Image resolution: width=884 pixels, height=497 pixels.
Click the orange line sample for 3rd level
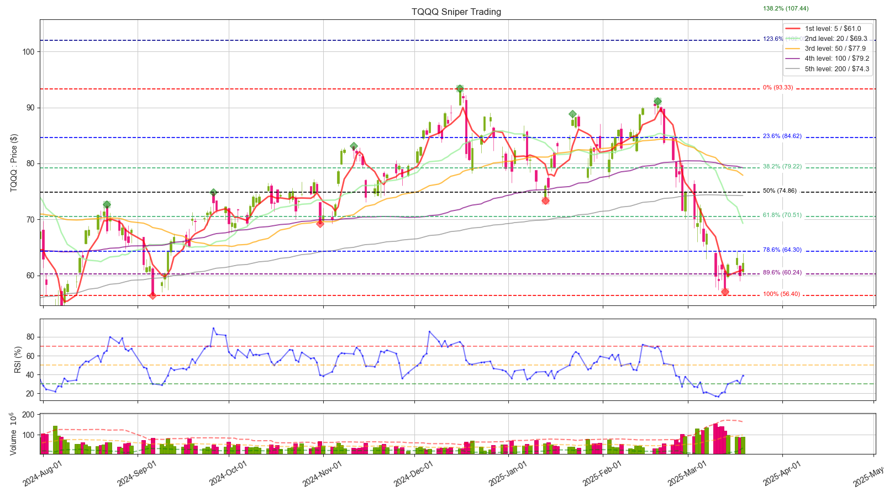coord(793,49)
